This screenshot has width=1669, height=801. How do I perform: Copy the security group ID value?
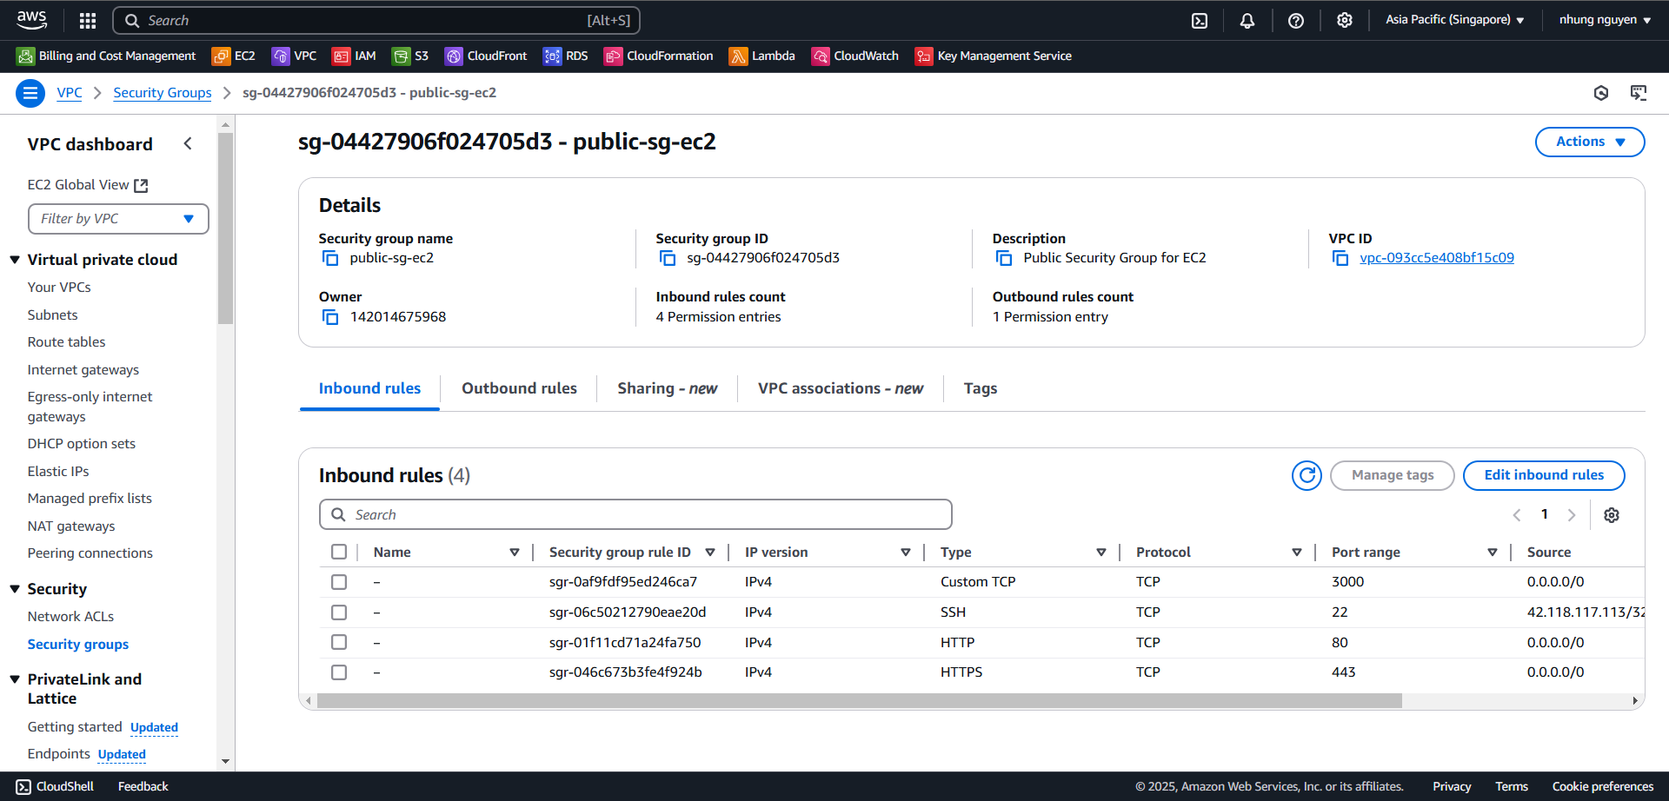click(668, 258)
